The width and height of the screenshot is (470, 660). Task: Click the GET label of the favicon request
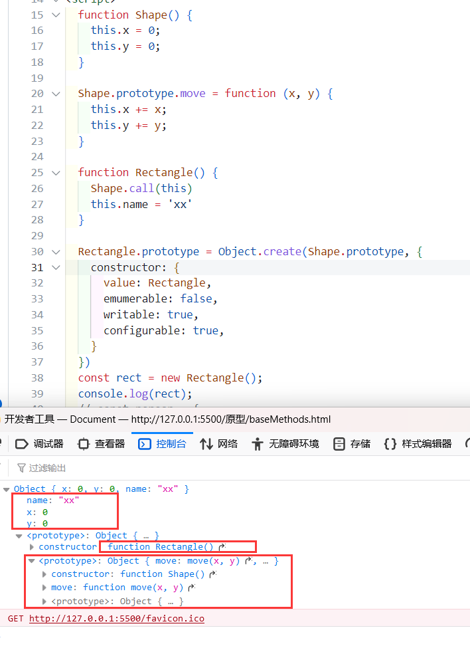pos(15,619)
